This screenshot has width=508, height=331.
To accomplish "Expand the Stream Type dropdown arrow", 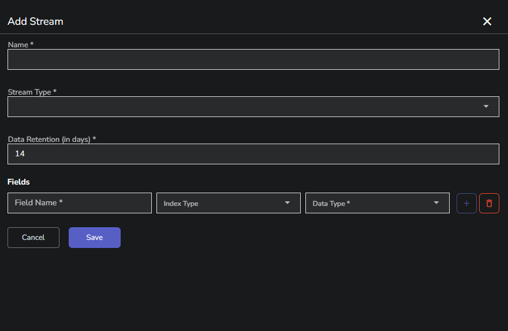I will pos(485,107).
